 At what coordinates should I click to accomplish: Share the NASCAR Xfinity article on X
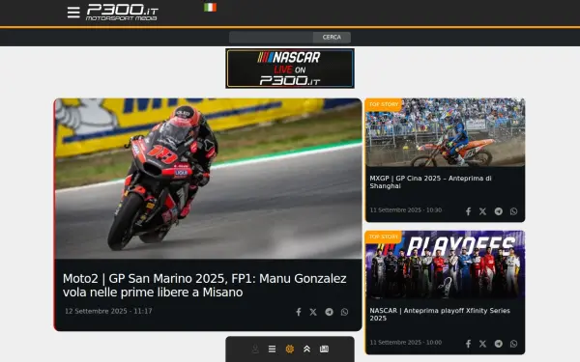(482, 344)
